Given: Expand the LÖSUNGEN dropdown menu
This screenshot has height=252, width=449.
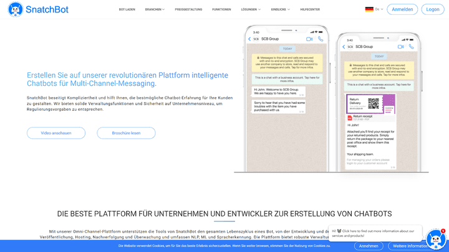Looking at the screenshot, I should 251,9.
